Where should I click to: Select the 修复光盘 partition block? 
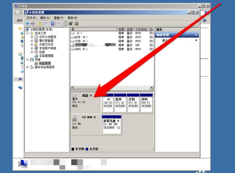(x=111, y=124)
